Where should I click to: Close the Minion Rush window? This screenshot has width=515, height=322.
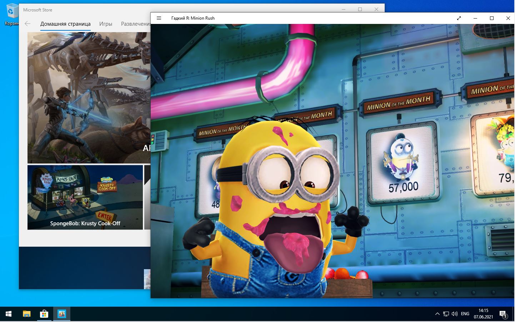coord(508,18)
